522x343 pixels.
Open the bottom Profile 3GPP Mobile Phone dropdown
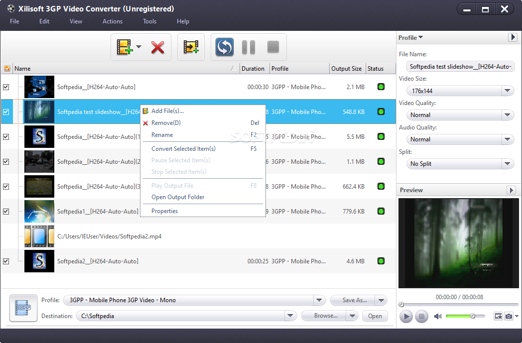(319, 300)
